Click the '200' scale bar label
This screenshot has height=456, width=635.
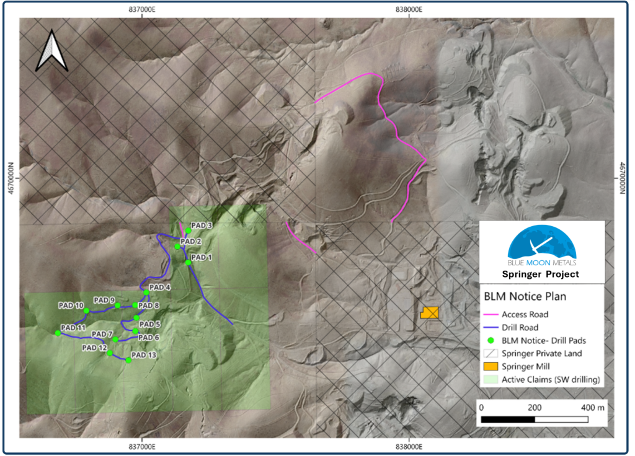pyautogui.click(x=535, y=408)
